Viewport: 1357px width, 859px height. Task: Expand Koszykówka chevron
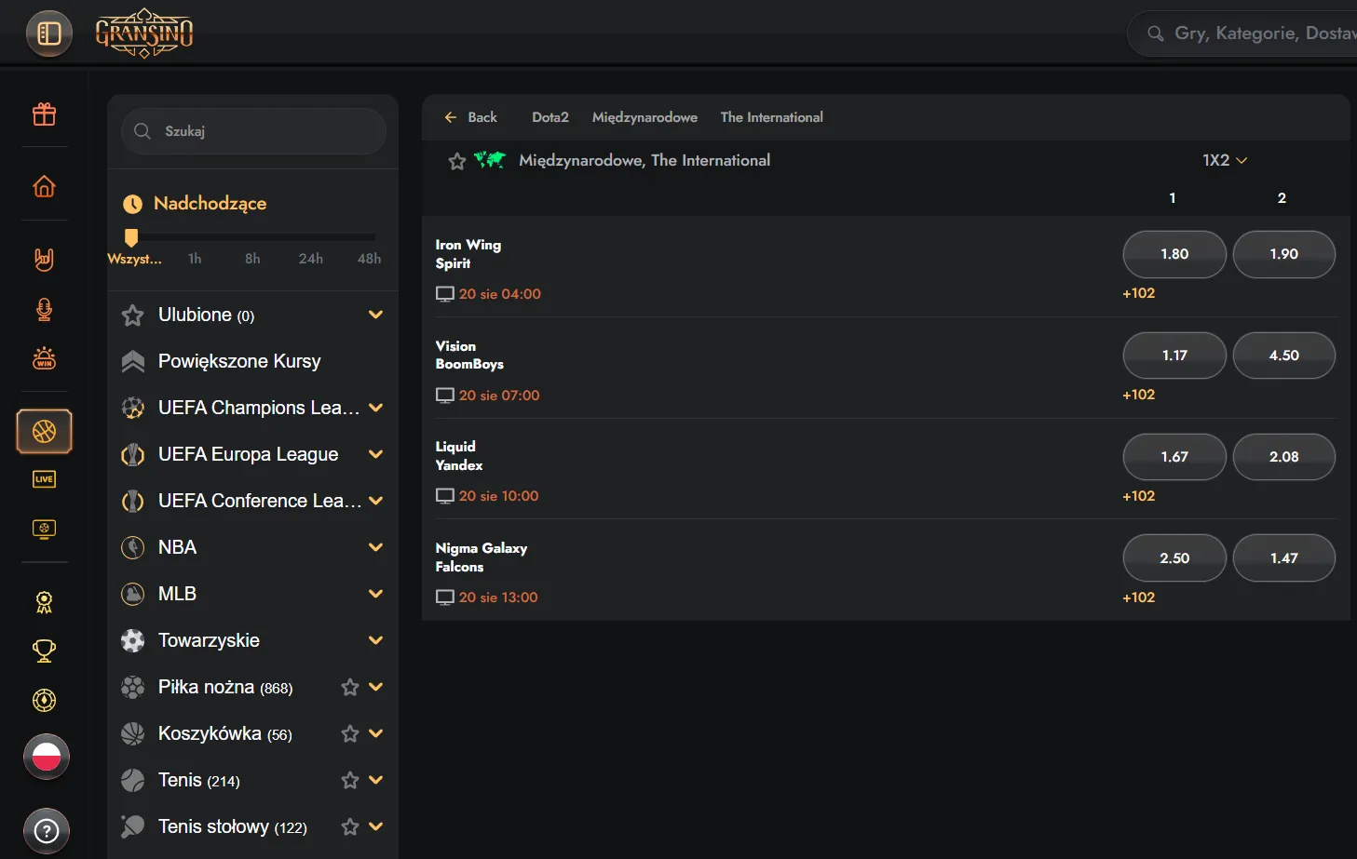tap(376, 733)
